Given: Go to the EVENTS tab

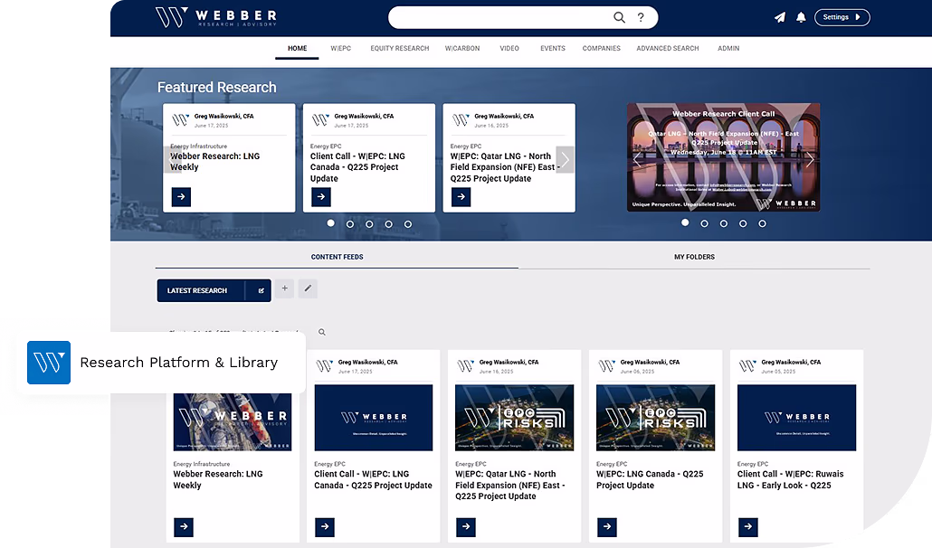Looking at the screenshot, I should point(553,49).
